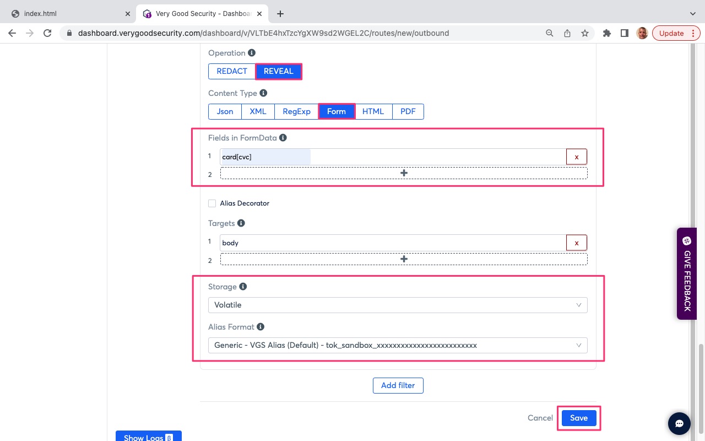705x441 pixels.
Task: Open the browser zoom control
Action: point(550,33)
